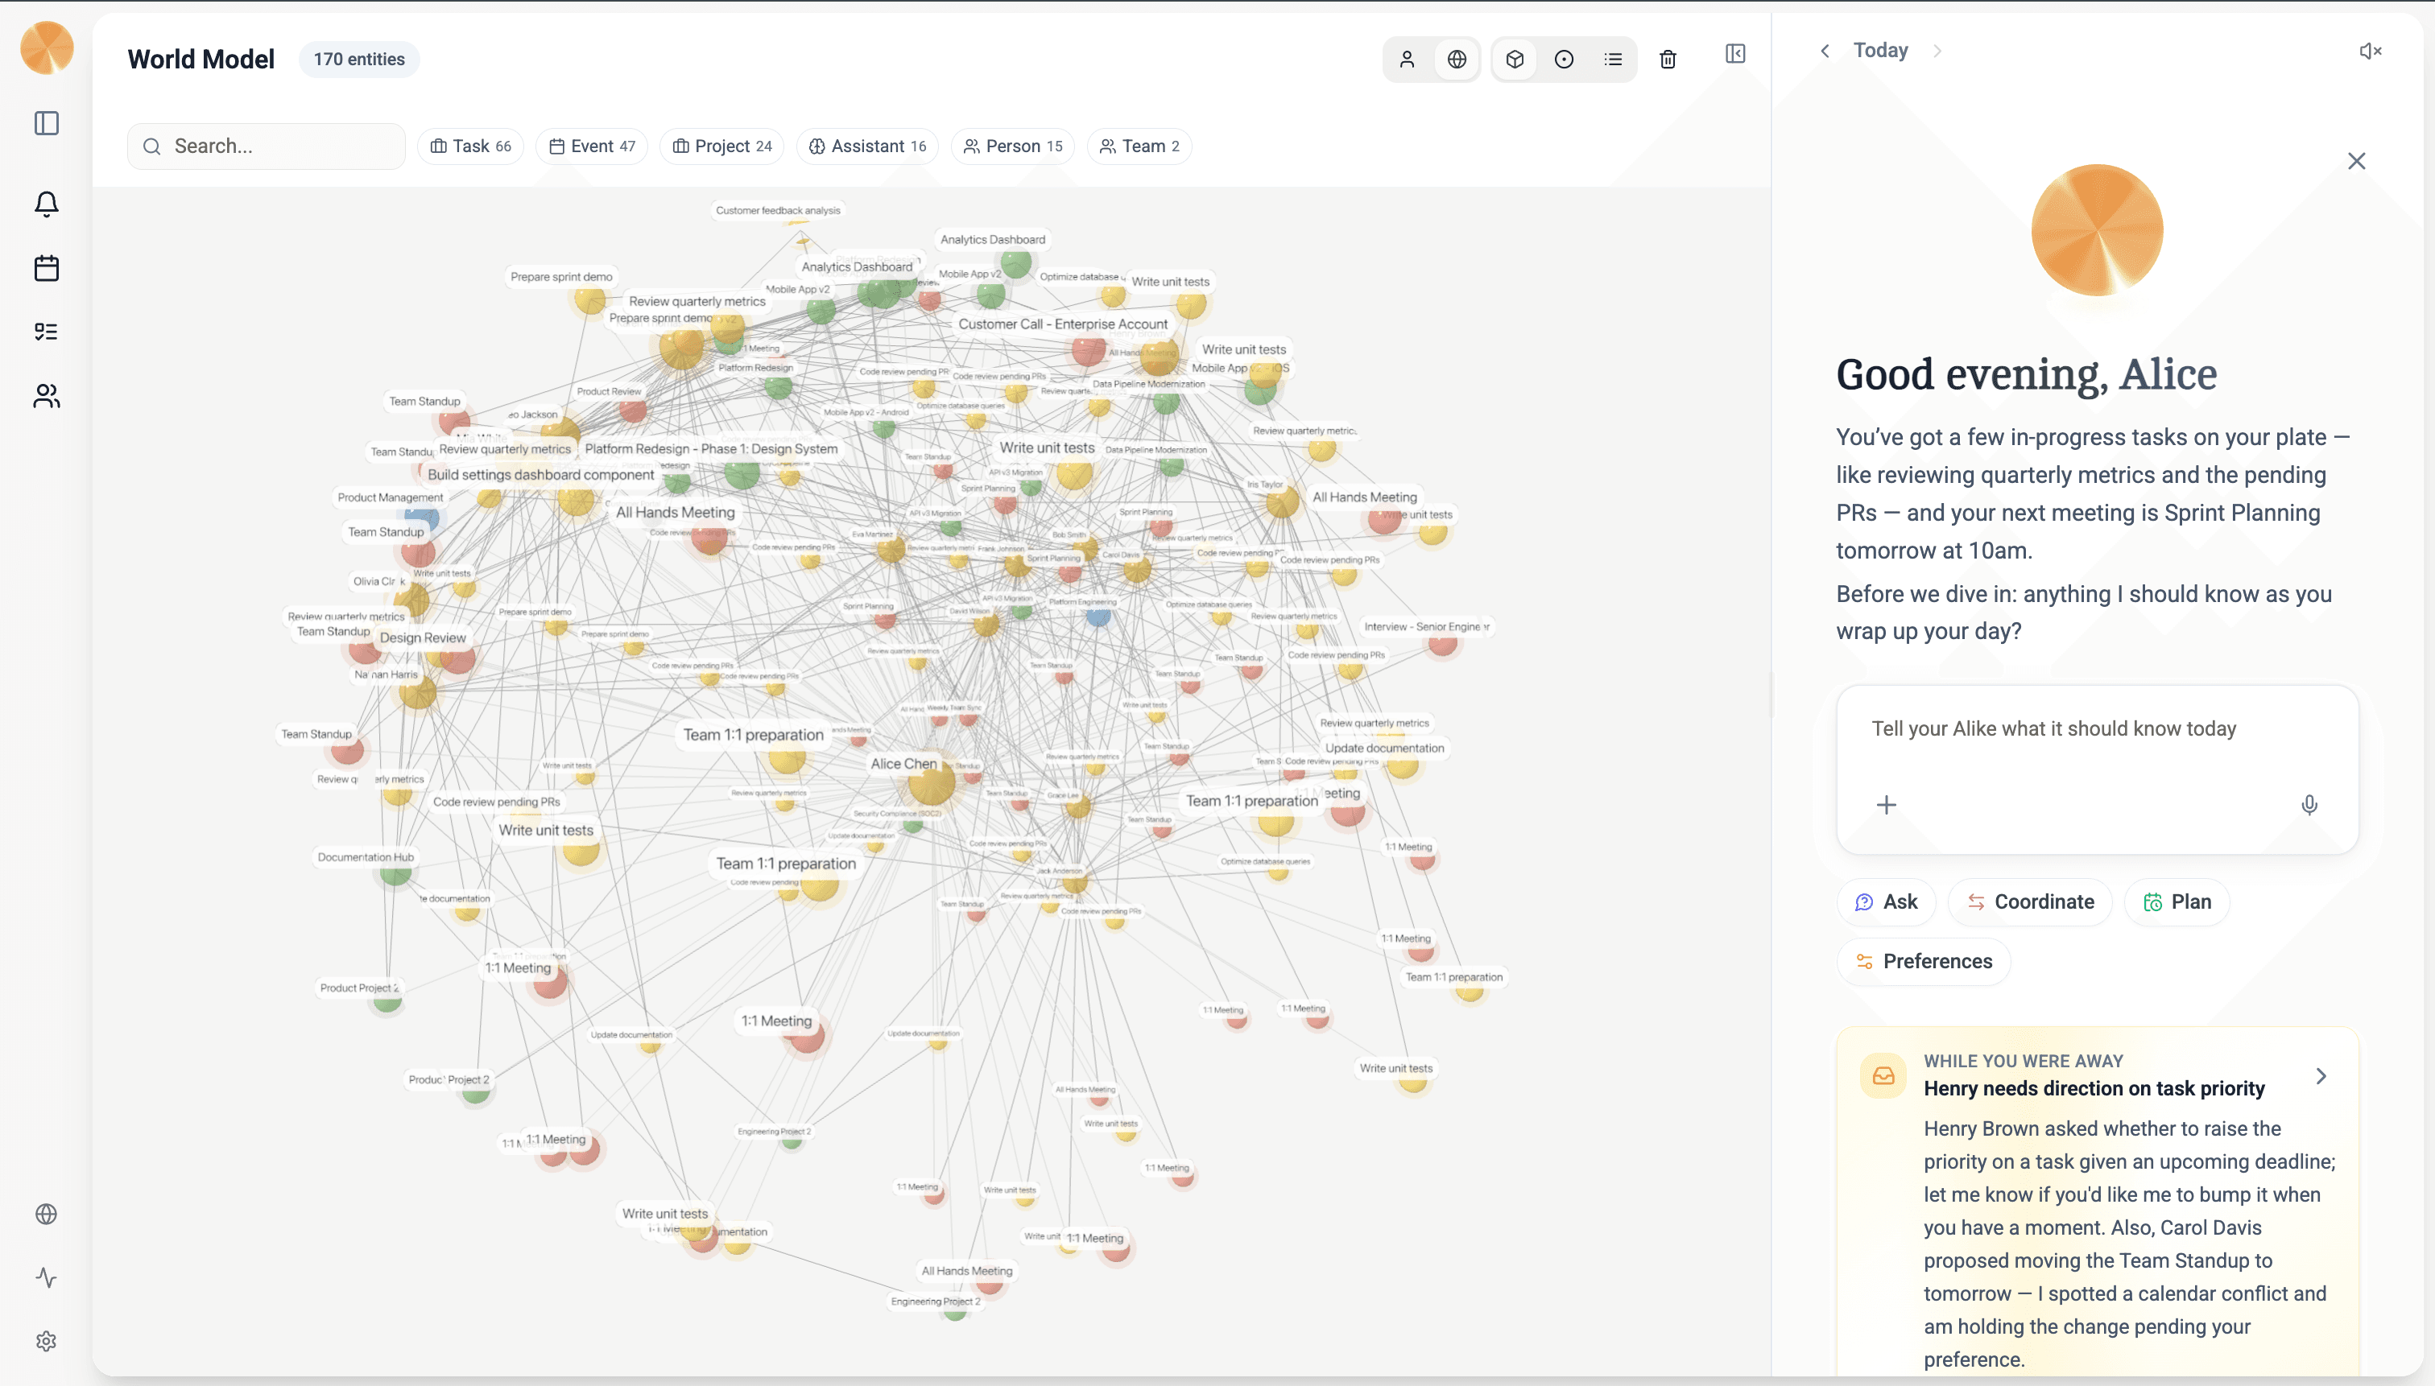The height and width of the screenshot is (1386, 2435).
Task: Open settings gear in sidebar
Action: (46, 1341)
